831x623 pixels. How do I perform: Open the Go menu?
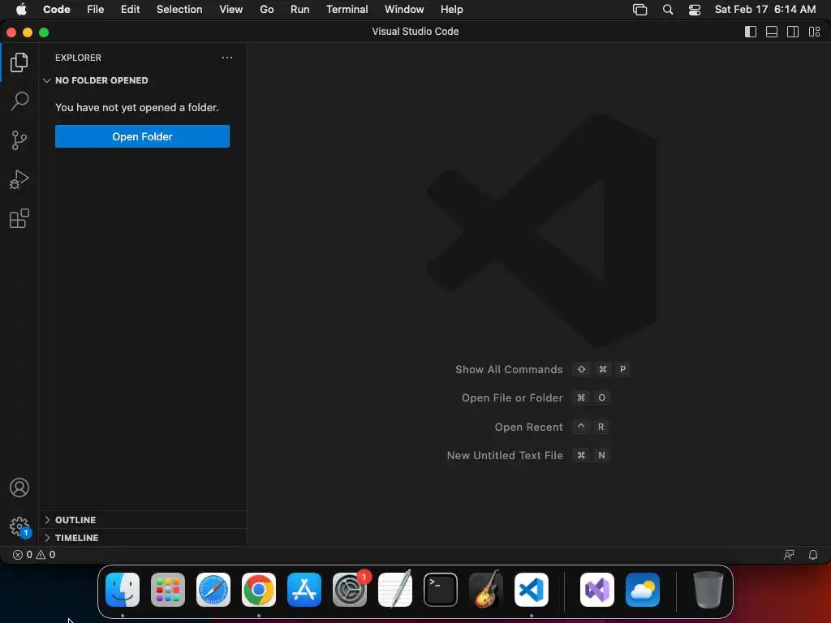[266, 10]
